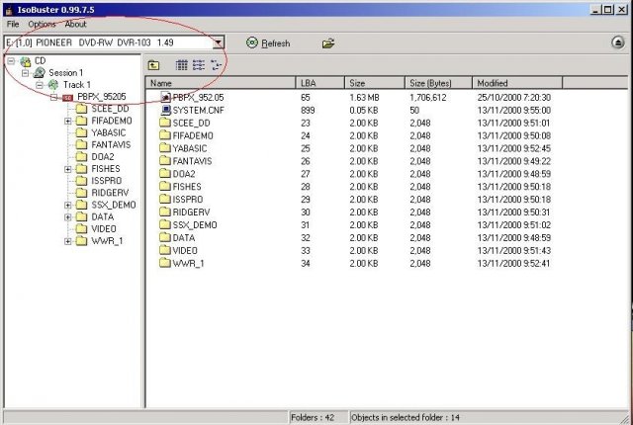Screen dimensions: 633x425
Task: Select SCEE_DD folder in tree
Action: tap(110, 109)
